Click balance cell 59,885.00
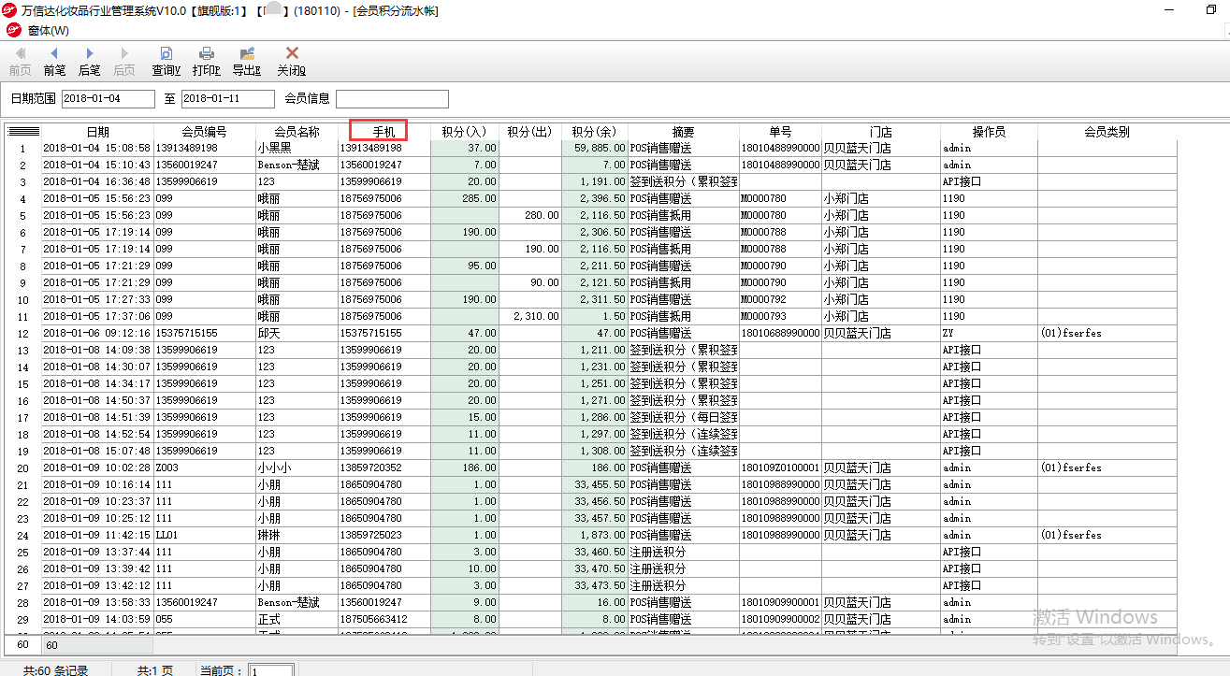This screenshot has height=676, width=1230. click(x=595, y=148)
